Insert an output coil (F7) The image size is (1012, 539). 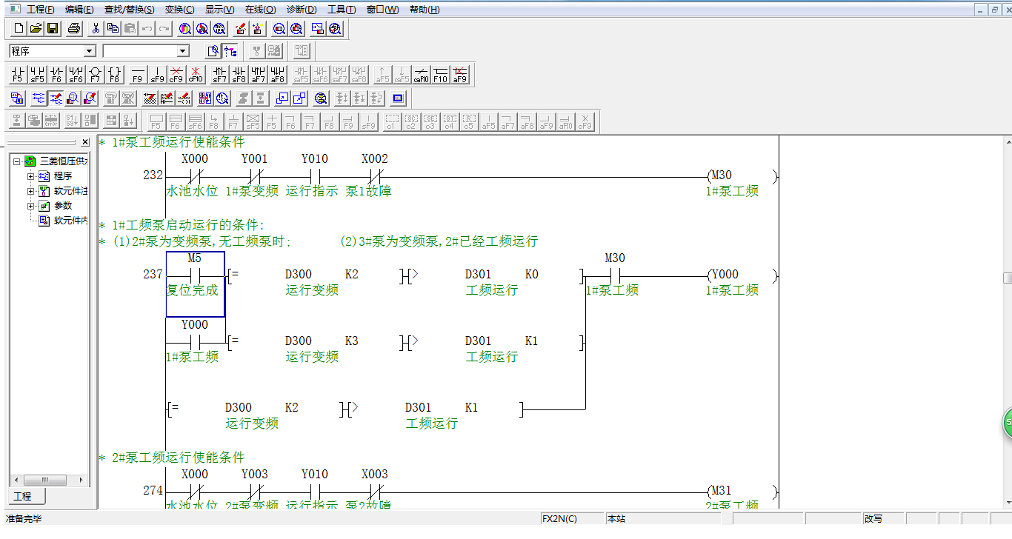[95, 74]
